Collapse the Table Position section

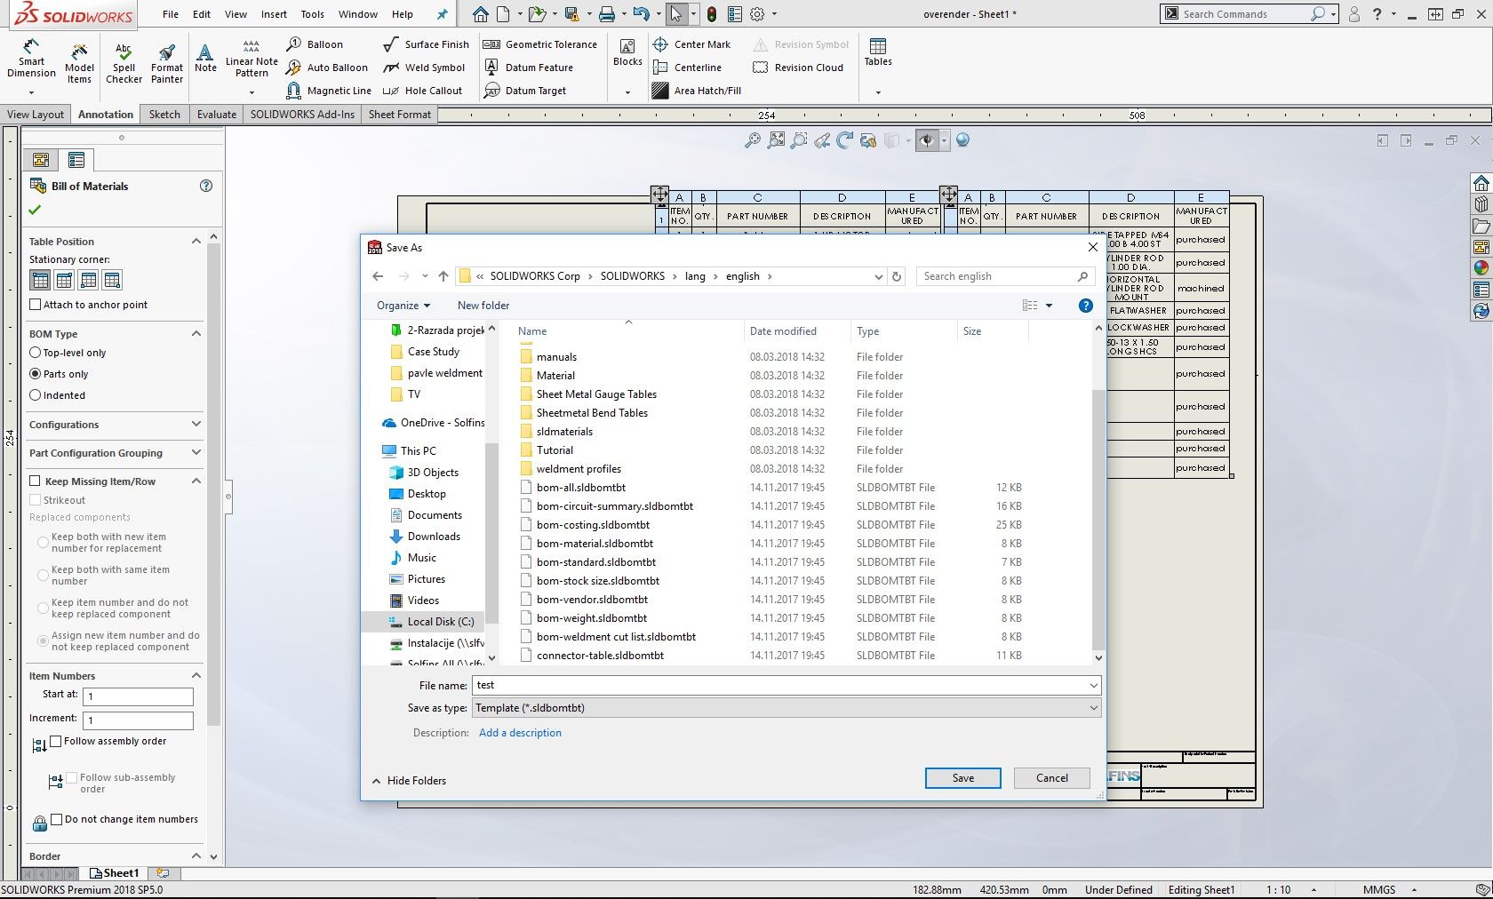pos(196,241)
